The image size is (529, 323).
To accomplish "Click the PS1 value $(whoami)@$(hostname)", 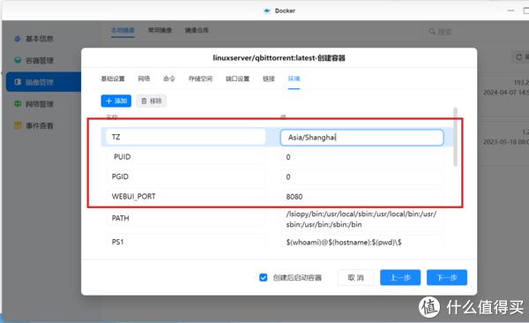I will pos(361,242).
